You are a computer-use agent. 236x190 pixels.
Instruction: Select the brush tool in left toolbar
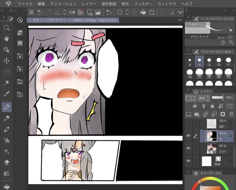7,129
